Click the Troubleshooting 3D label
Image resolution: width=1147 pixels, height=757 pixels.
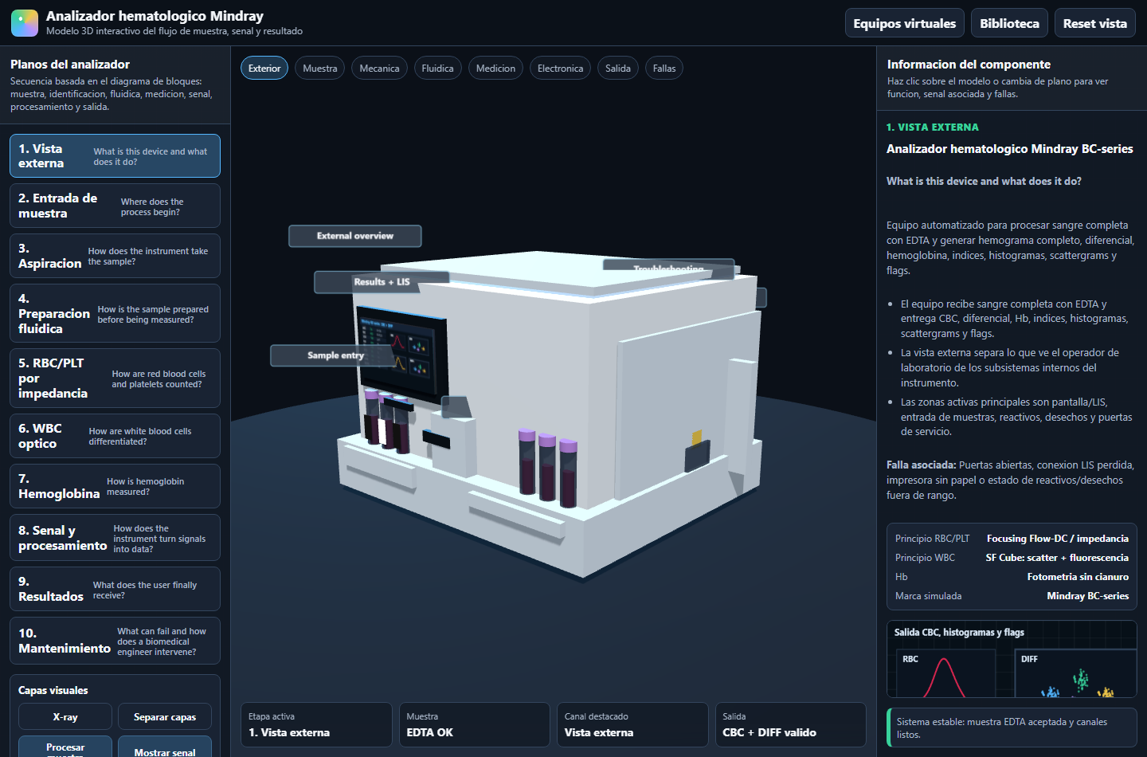[x=668, y=269]
